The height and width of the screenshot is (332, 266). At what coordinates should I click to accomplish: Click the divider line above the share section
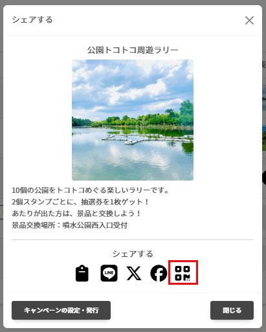point(133,239)
